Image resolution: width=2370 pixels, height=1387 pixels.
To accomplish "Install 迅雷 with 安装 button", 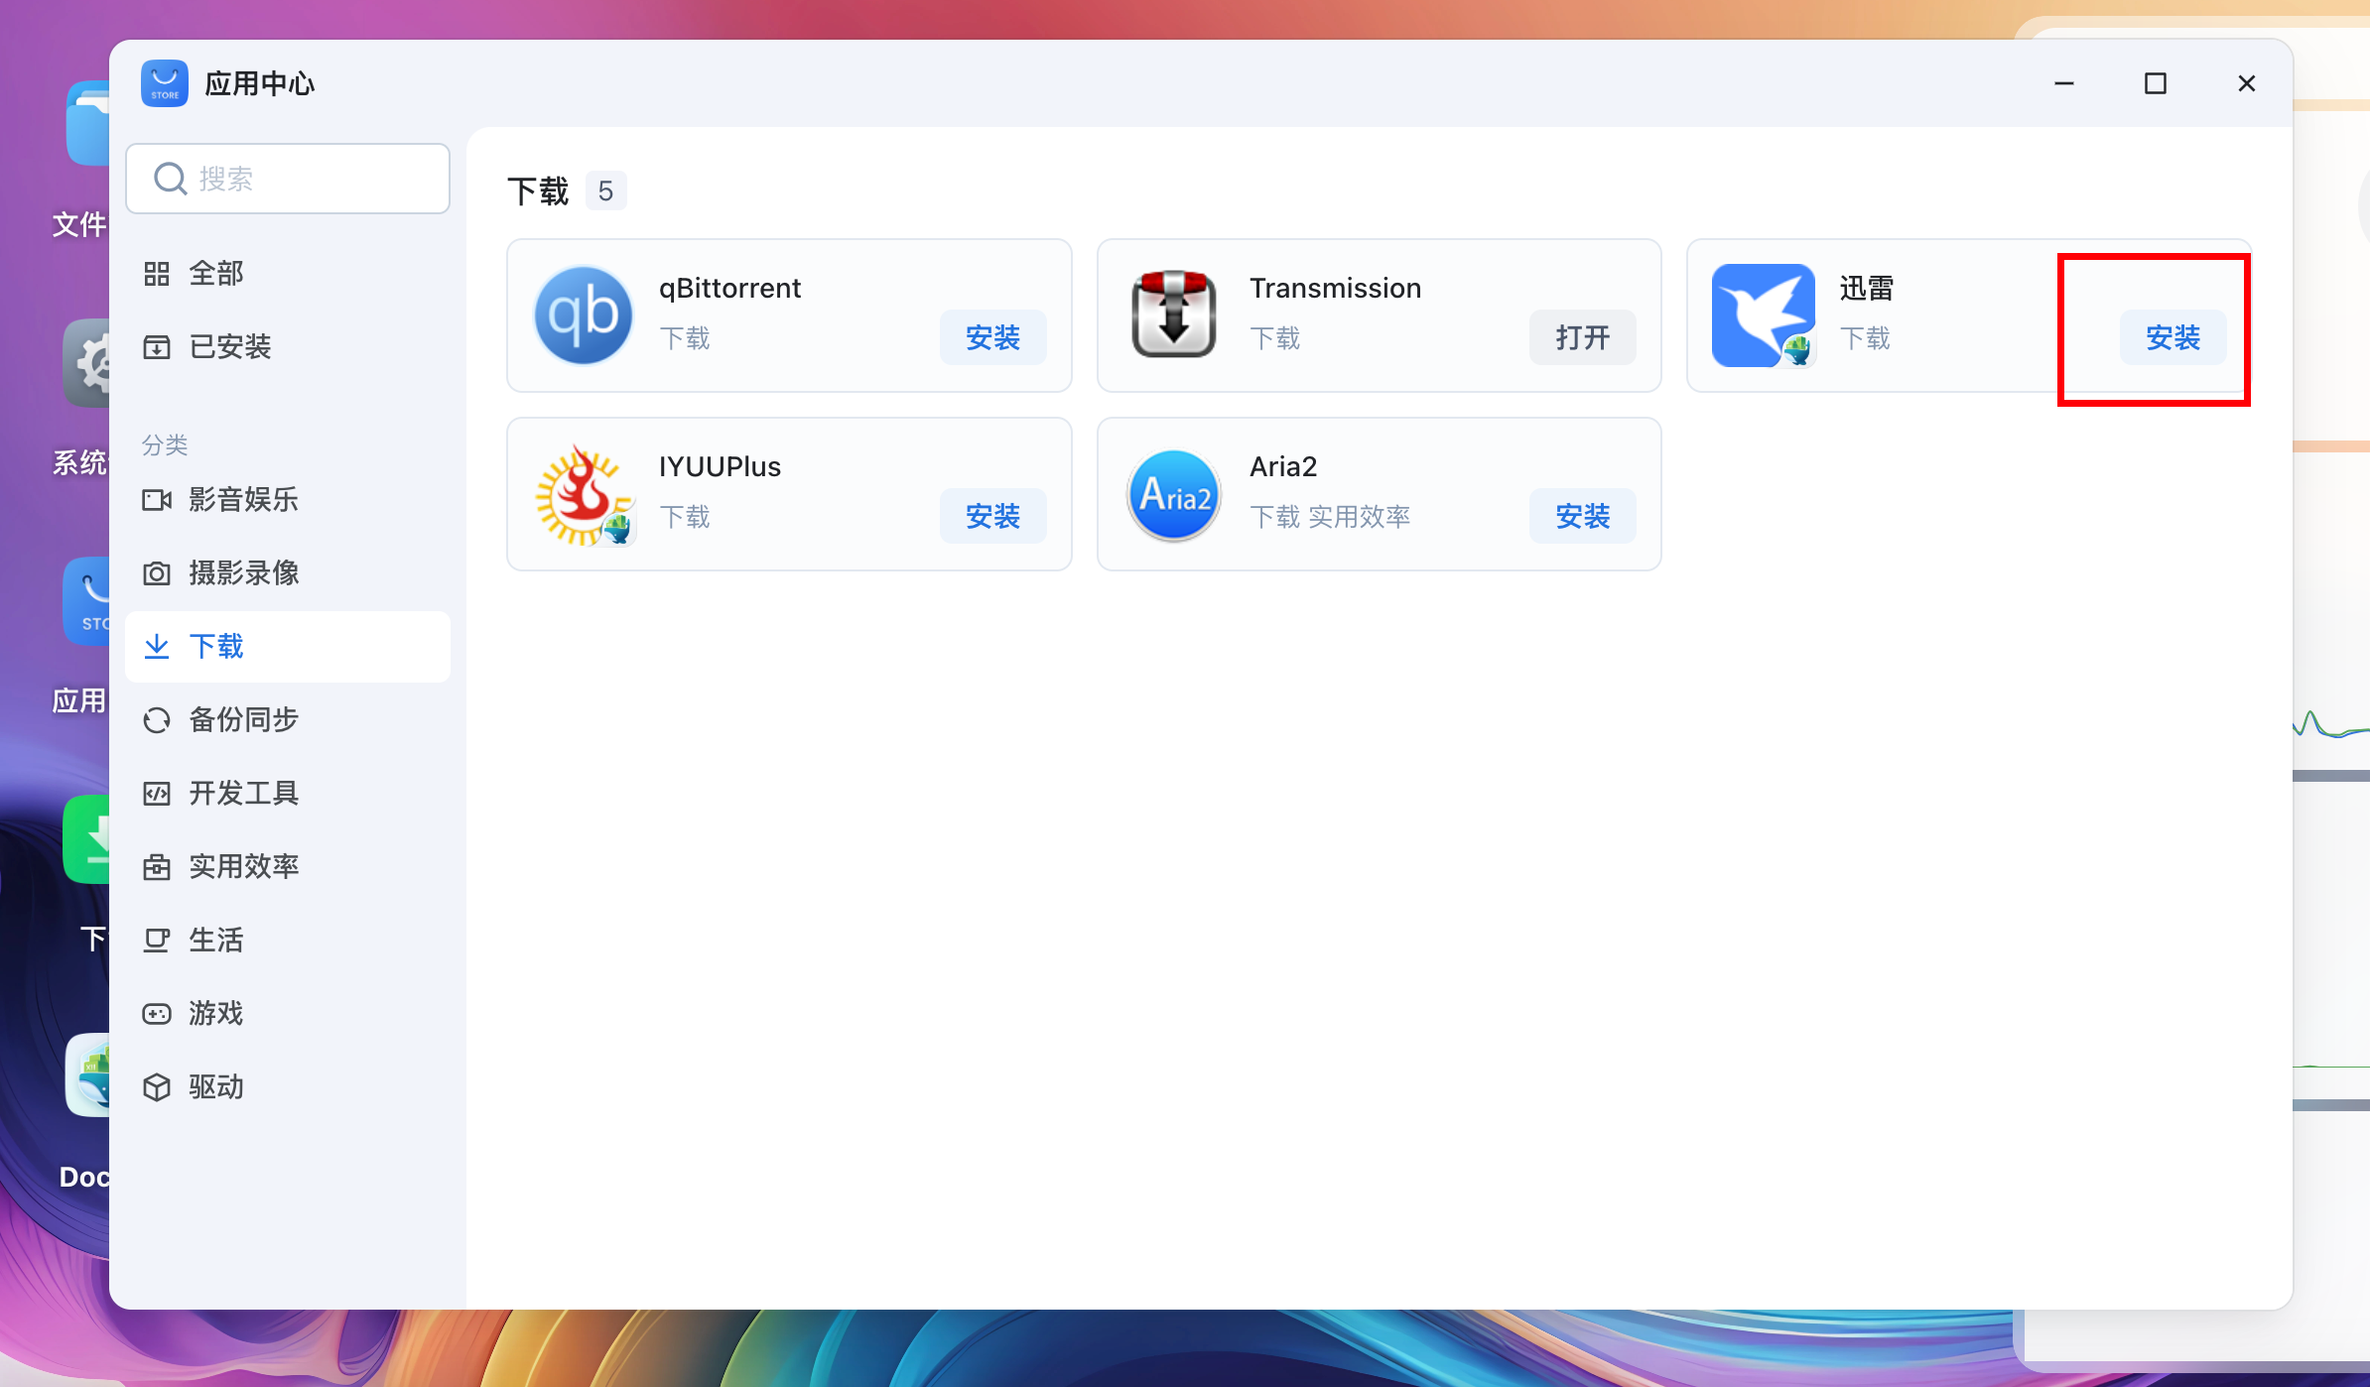I will 2173,337.
